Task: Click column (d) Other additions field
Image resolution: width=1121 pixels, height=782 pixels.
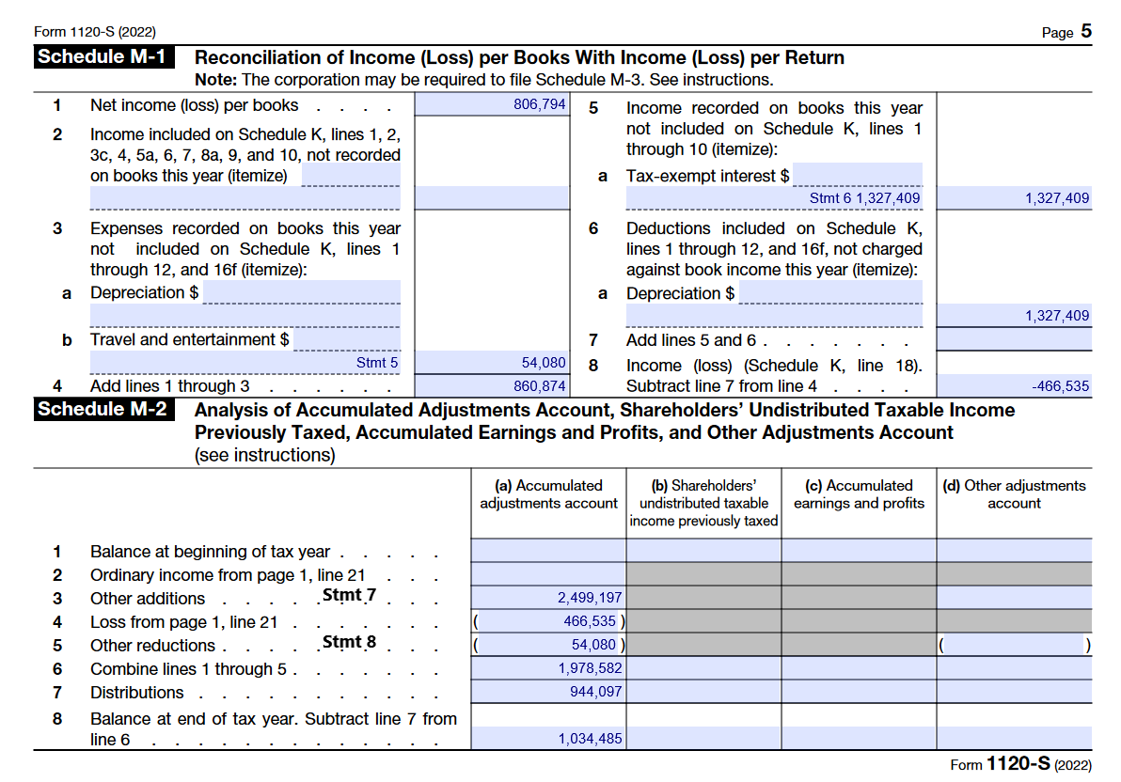Action: pyautogui.click(x=1015, y=598)
